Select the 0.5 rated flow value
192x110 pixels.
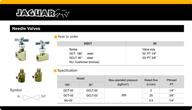151,101
